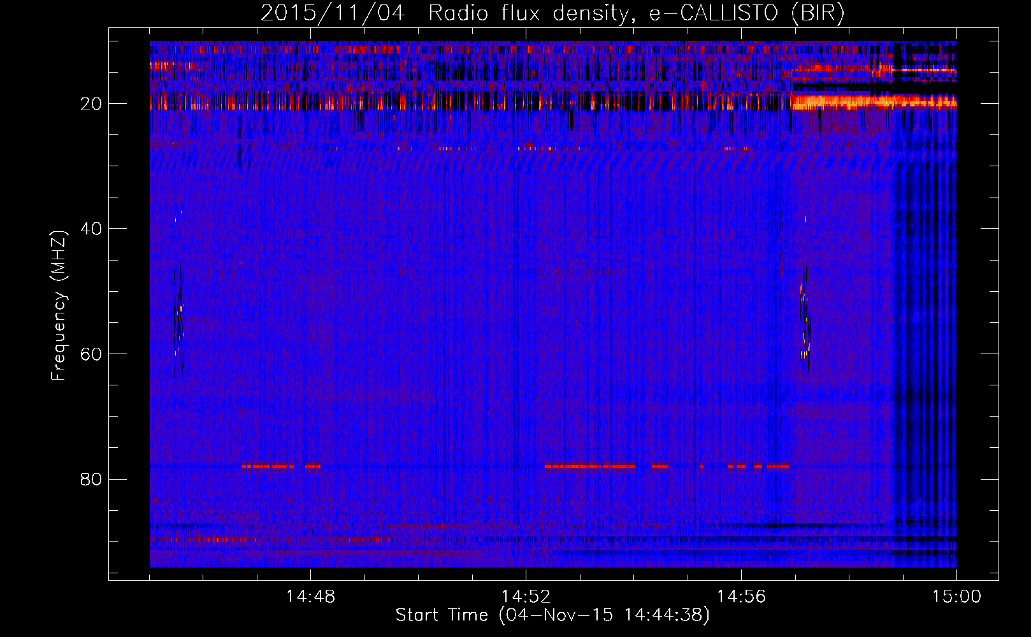1031x637 pixels.
Task: Click the '20' frequency tick label
Action: 91,104
